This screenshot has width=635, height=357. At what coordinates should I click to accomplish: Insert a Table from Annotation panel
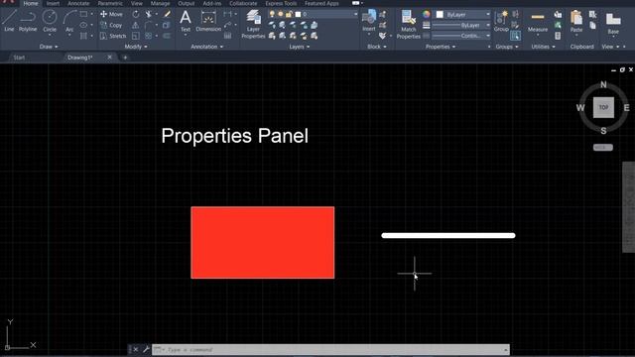227,36
